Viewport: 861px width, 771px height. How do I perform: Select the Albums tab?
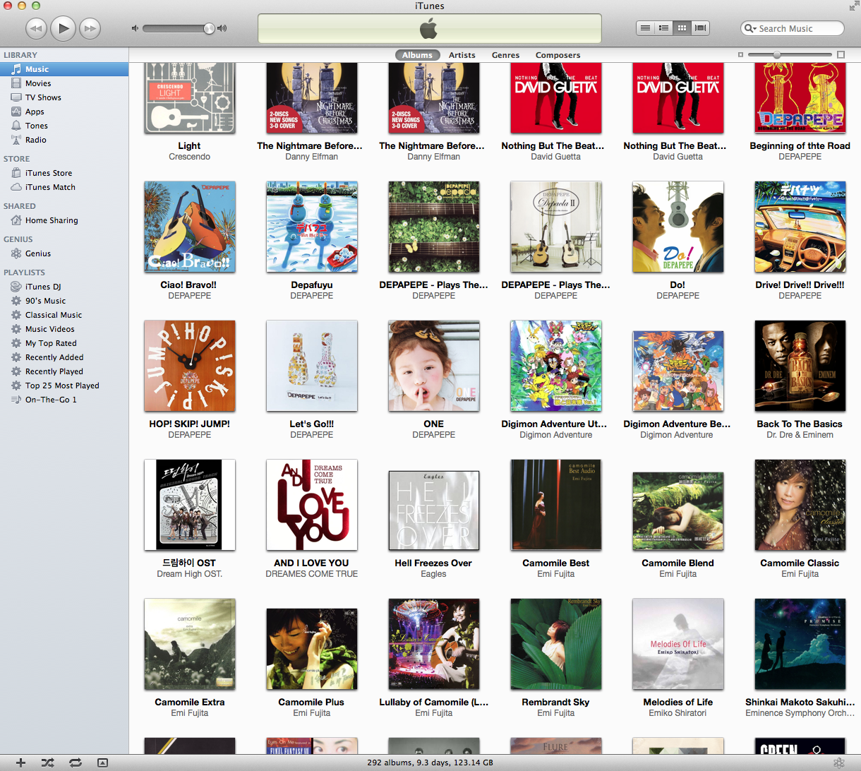[x=417, y=55]
